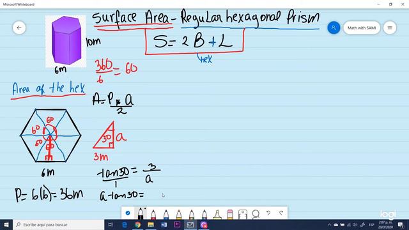Open File Explorer from taskbar
Image resolution: width=409 pixels, height=230 pixels.
(151, 224)
